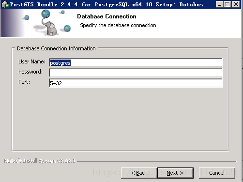
Task: Return to previous page with Back
Action: (x=139, y=173)
